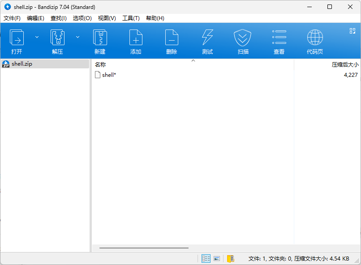The width and height of the screenshot is (361, 265).
Task: Expand the dropdown arrow next to Open (打开)
Action: [37, 37]
